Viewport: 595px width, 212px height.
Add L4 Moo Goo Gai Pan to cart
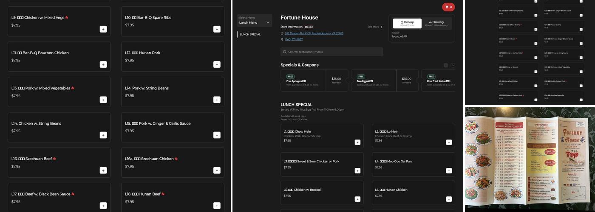pyautogui.click(x=449, y=170)
